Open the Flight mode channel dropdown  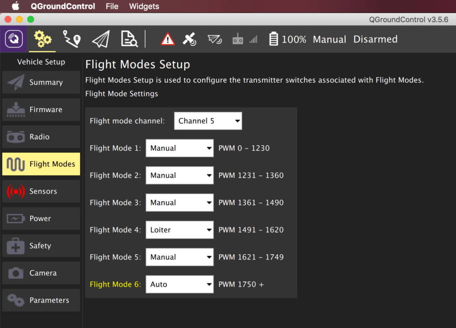click(x=208, y=121)
